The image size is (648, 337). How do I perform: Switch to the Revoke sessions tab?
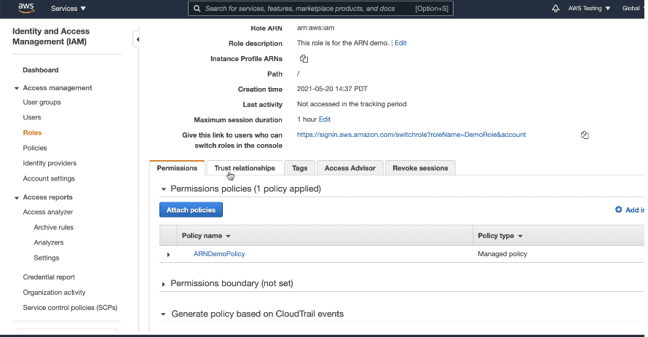pyautogui.click(x=420, y=168)
